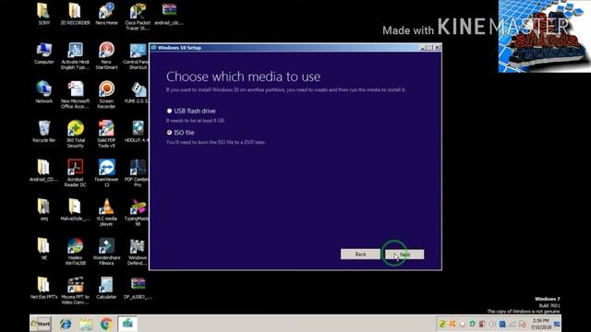Open the Network desktop icon
This screenshot has height=332, width=591.
(x=43, y=92)
